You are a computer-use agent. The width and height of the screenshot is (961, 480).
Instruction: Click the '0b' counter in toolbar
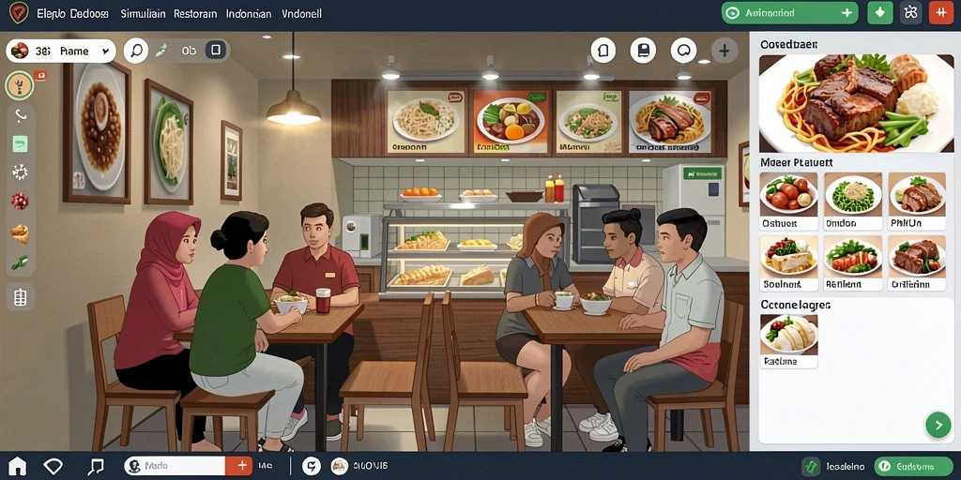point(189,51)
